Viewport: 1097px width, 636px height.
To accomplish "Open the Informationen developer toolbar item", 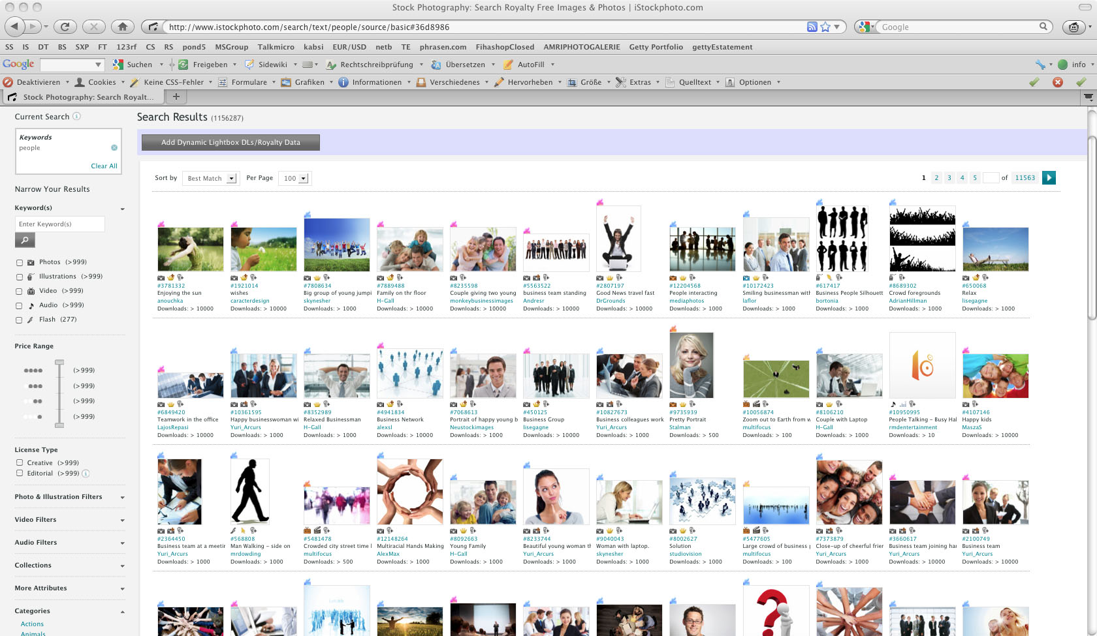I will point(370,82).
